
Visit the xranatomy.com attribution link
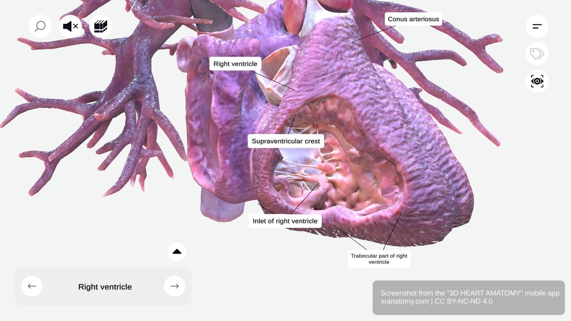pyautogui.click(x=404, y=301)
